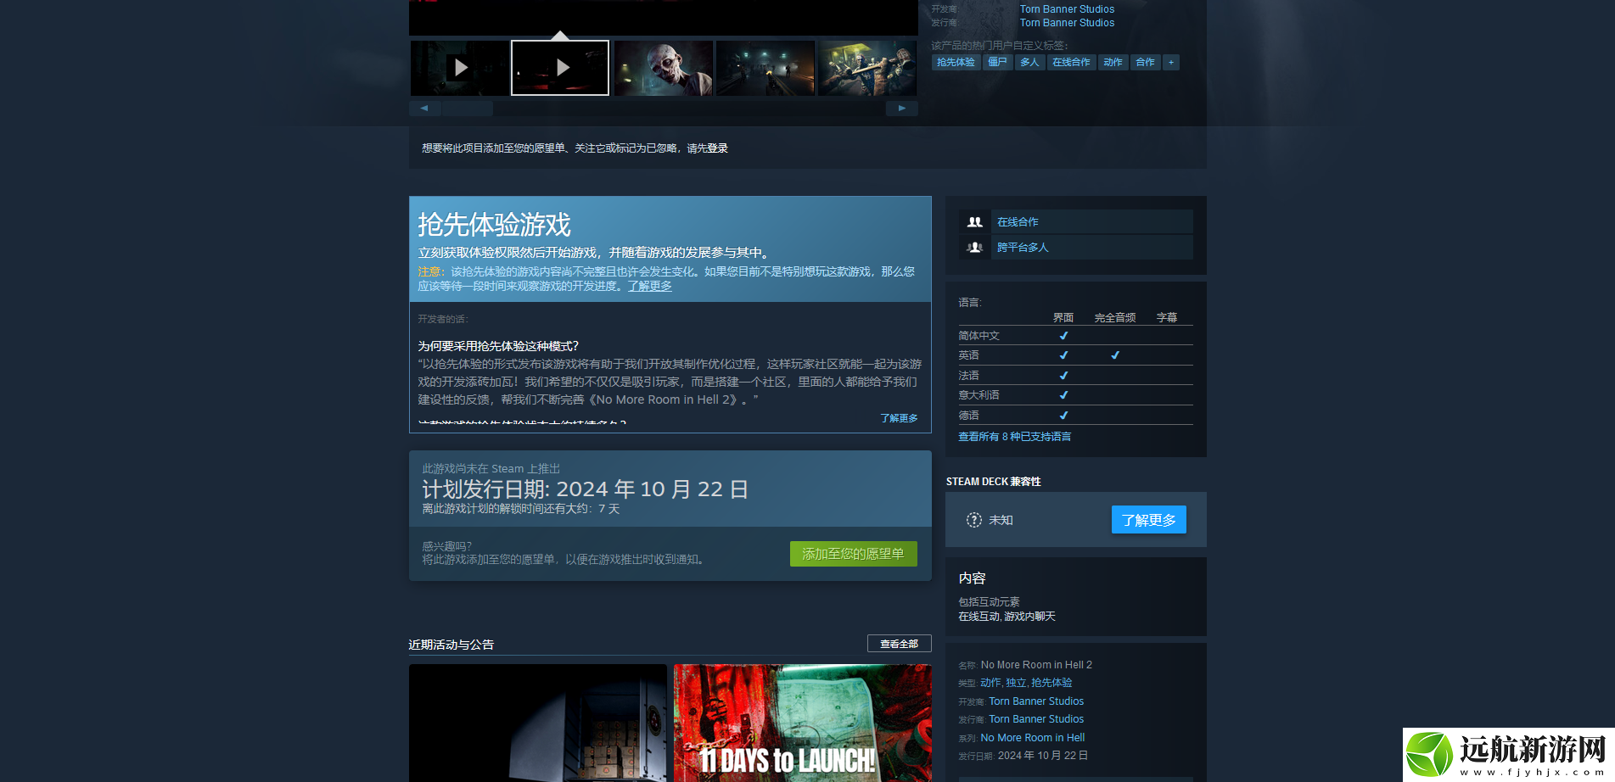Open the zombie face screenshot thumbnail

[663, 68]
